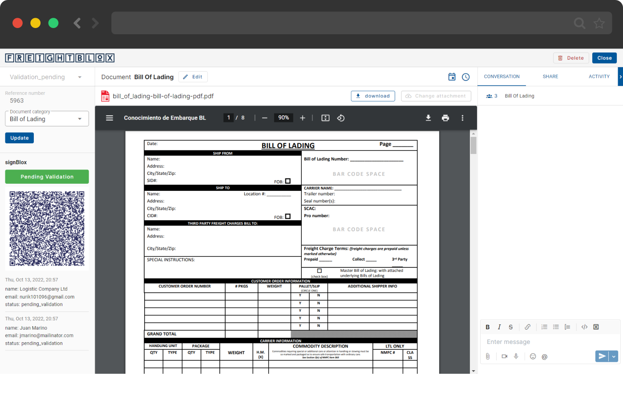Click the email jmarino@mailinator.com
Viewport: 623px width, 396px height.
pyautogui.click(x=46, y=335)
